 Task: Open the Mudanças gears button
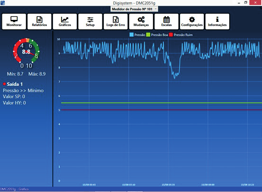point(141,22)
